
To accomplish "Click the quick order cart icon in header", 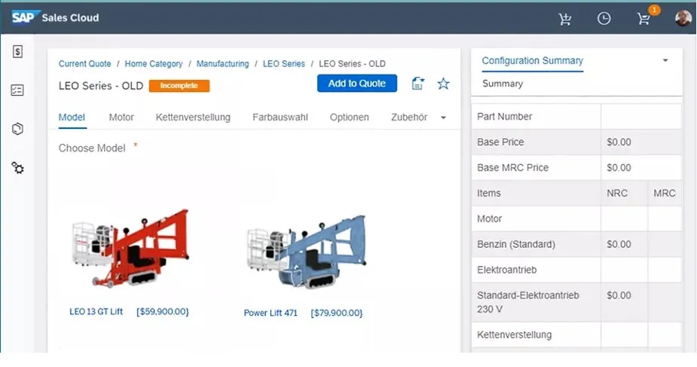I will [565, 19].
